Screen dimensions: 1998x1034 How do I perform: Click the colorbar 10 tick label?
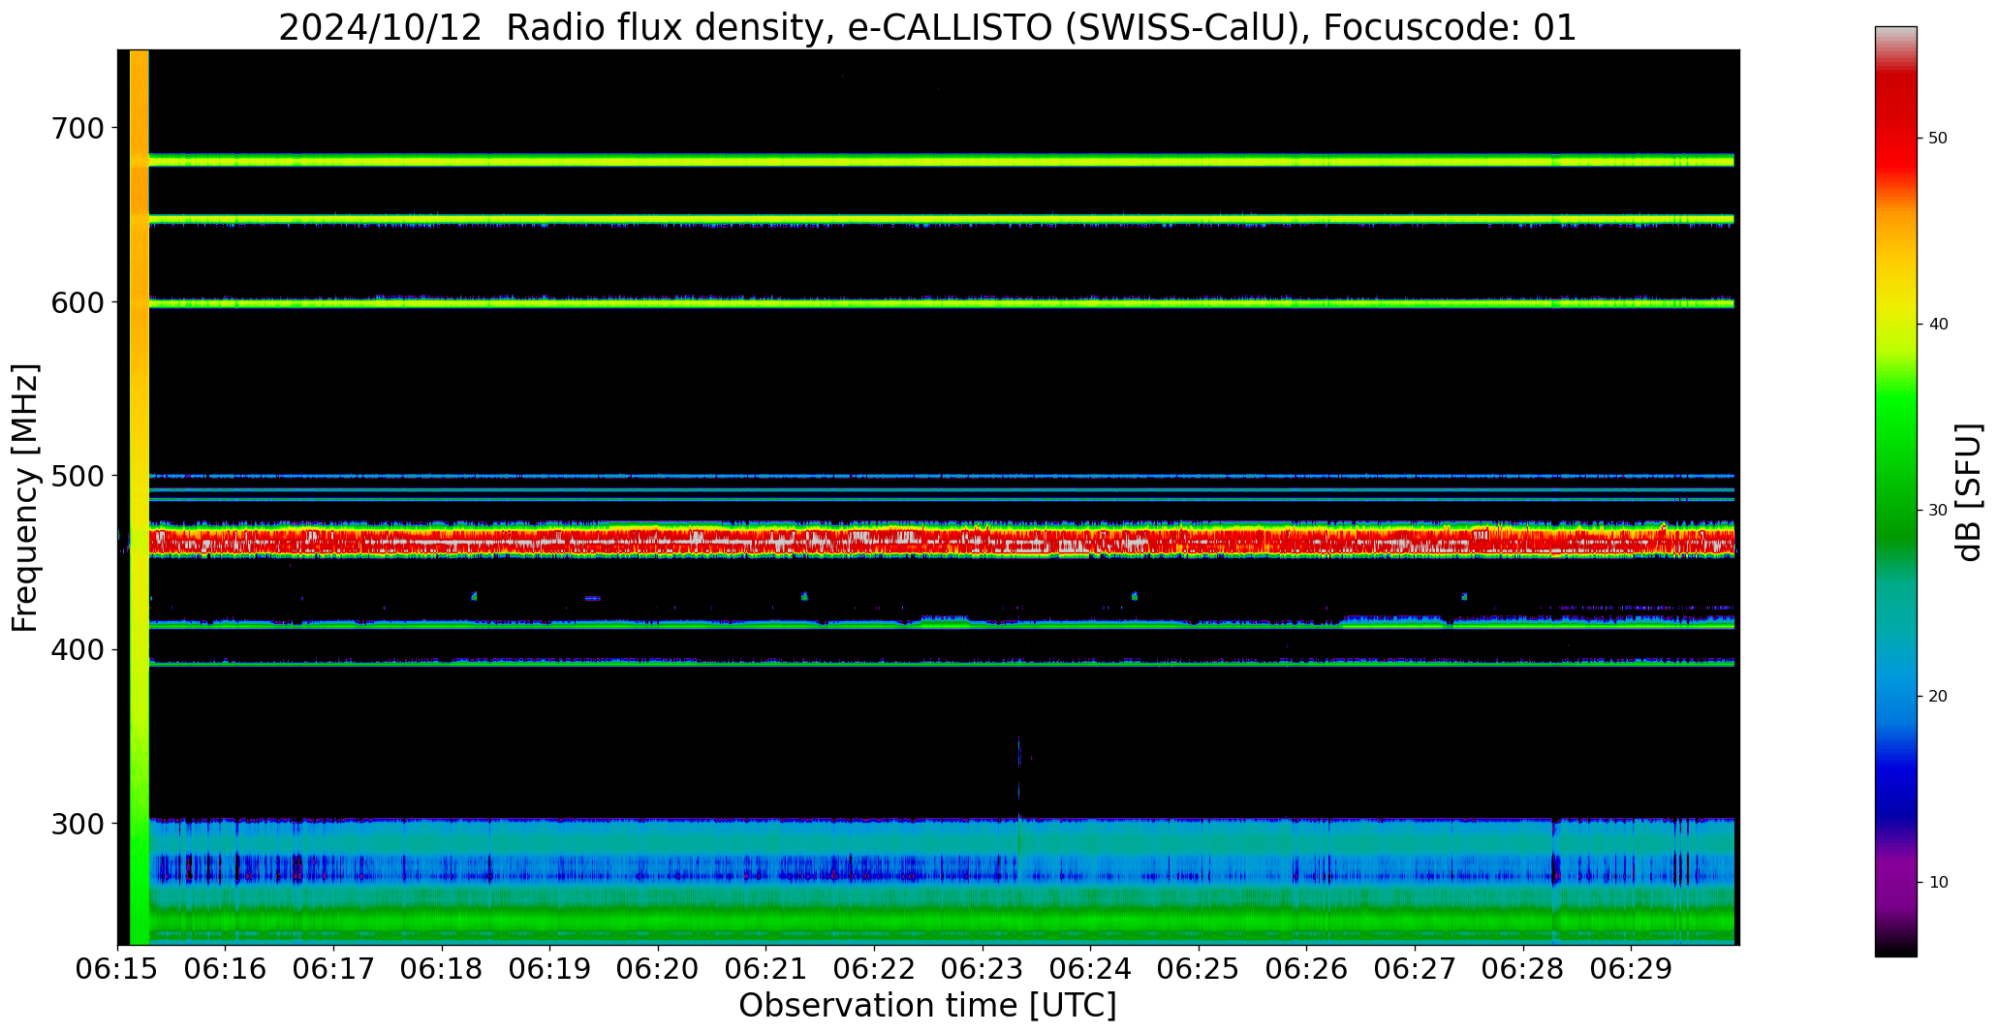click(x=1938, y=883)
